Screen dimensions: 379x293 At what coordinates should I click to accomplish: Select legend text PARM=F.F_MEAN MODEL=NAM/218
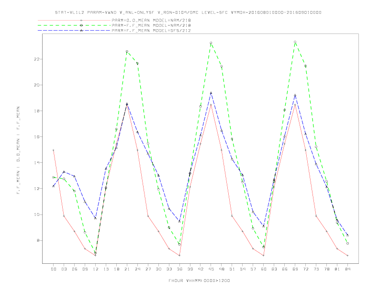point(151,25)
